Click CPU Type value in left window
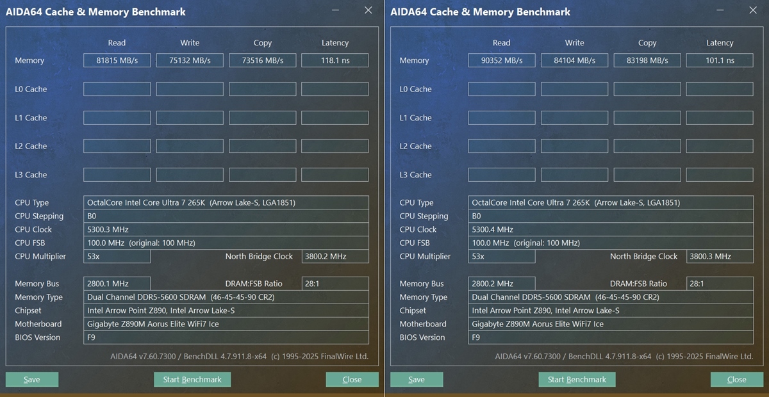Image resolution: width=769 pixels, height=397 pixels. click(226, 202)
